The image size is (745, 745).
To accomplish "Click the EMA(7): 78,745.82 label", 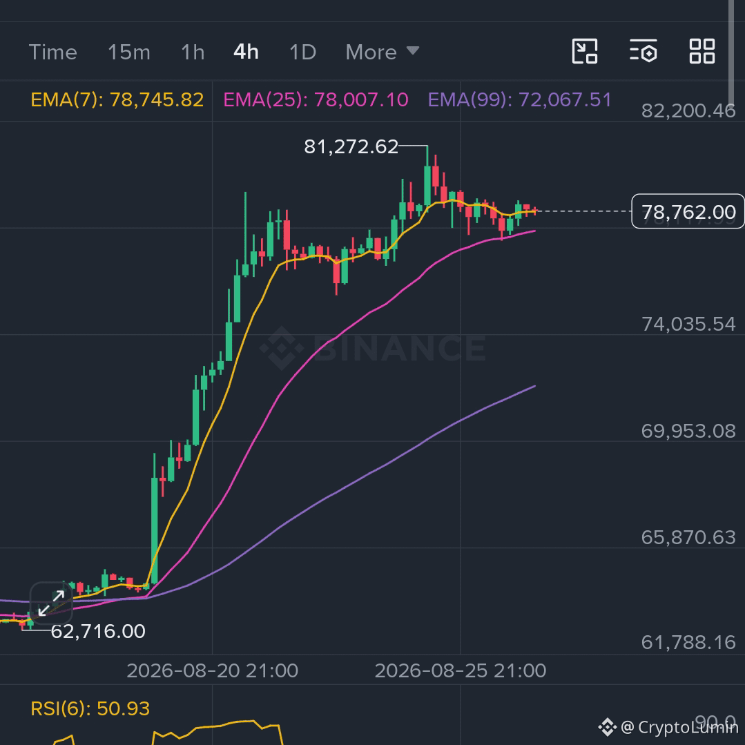I will point(117,100).
